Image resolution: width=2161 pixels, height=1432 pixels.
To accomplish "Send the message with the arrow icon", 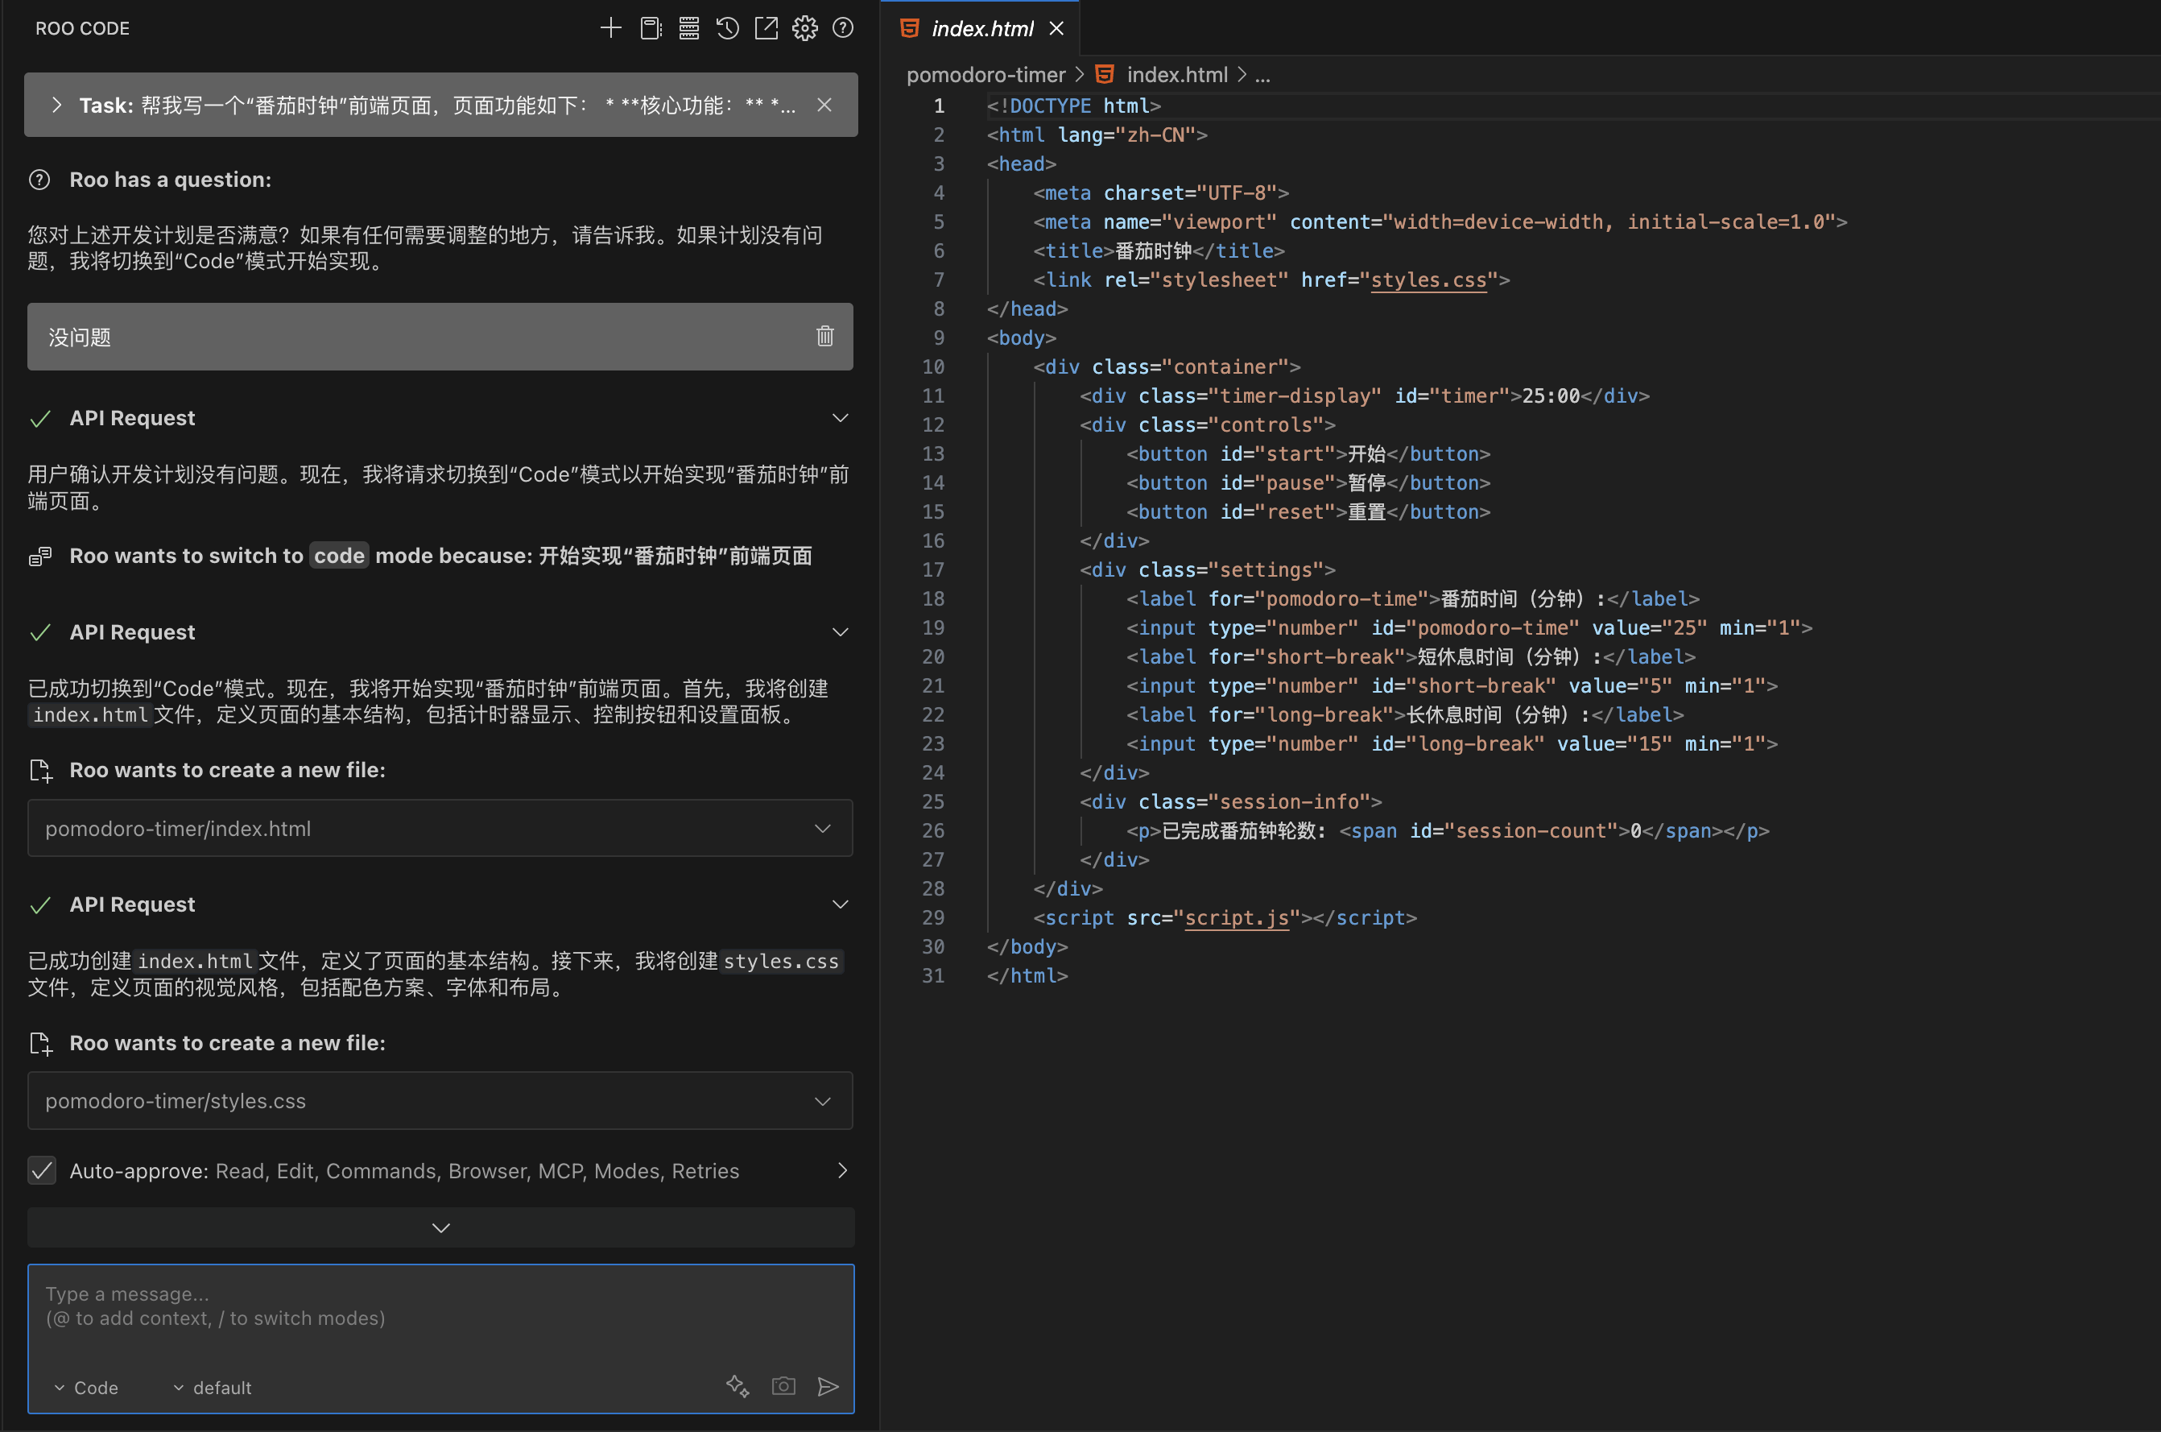I will pos(829,1386).
